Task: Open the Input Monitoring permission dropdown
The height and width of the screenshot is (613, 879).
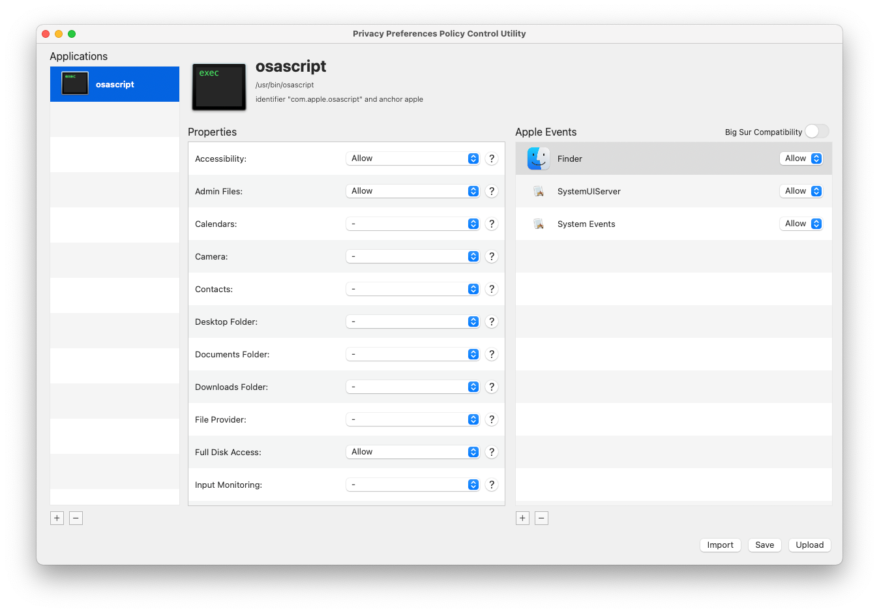Action: 413,485
